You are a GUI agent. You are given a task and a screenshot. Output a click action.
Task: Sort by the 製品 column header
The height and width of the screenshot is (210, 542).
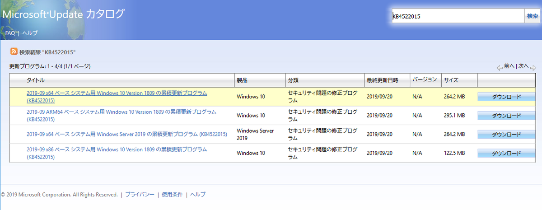coord(242,80)
